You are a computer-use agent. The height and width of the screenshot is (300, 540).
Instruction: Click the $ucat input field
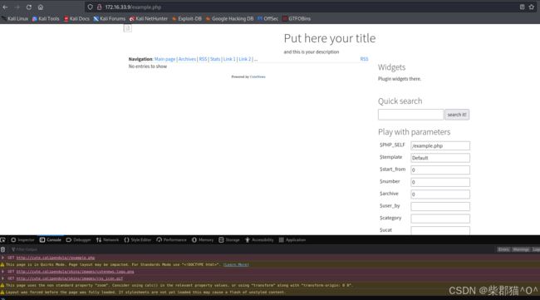tap(440, 230)
